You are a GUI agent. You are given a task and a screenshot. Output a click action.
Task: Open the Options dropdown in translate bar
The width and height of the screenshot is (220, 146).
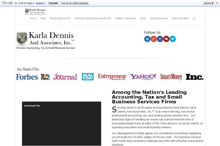pyautogui.click(x=209, y=3)
